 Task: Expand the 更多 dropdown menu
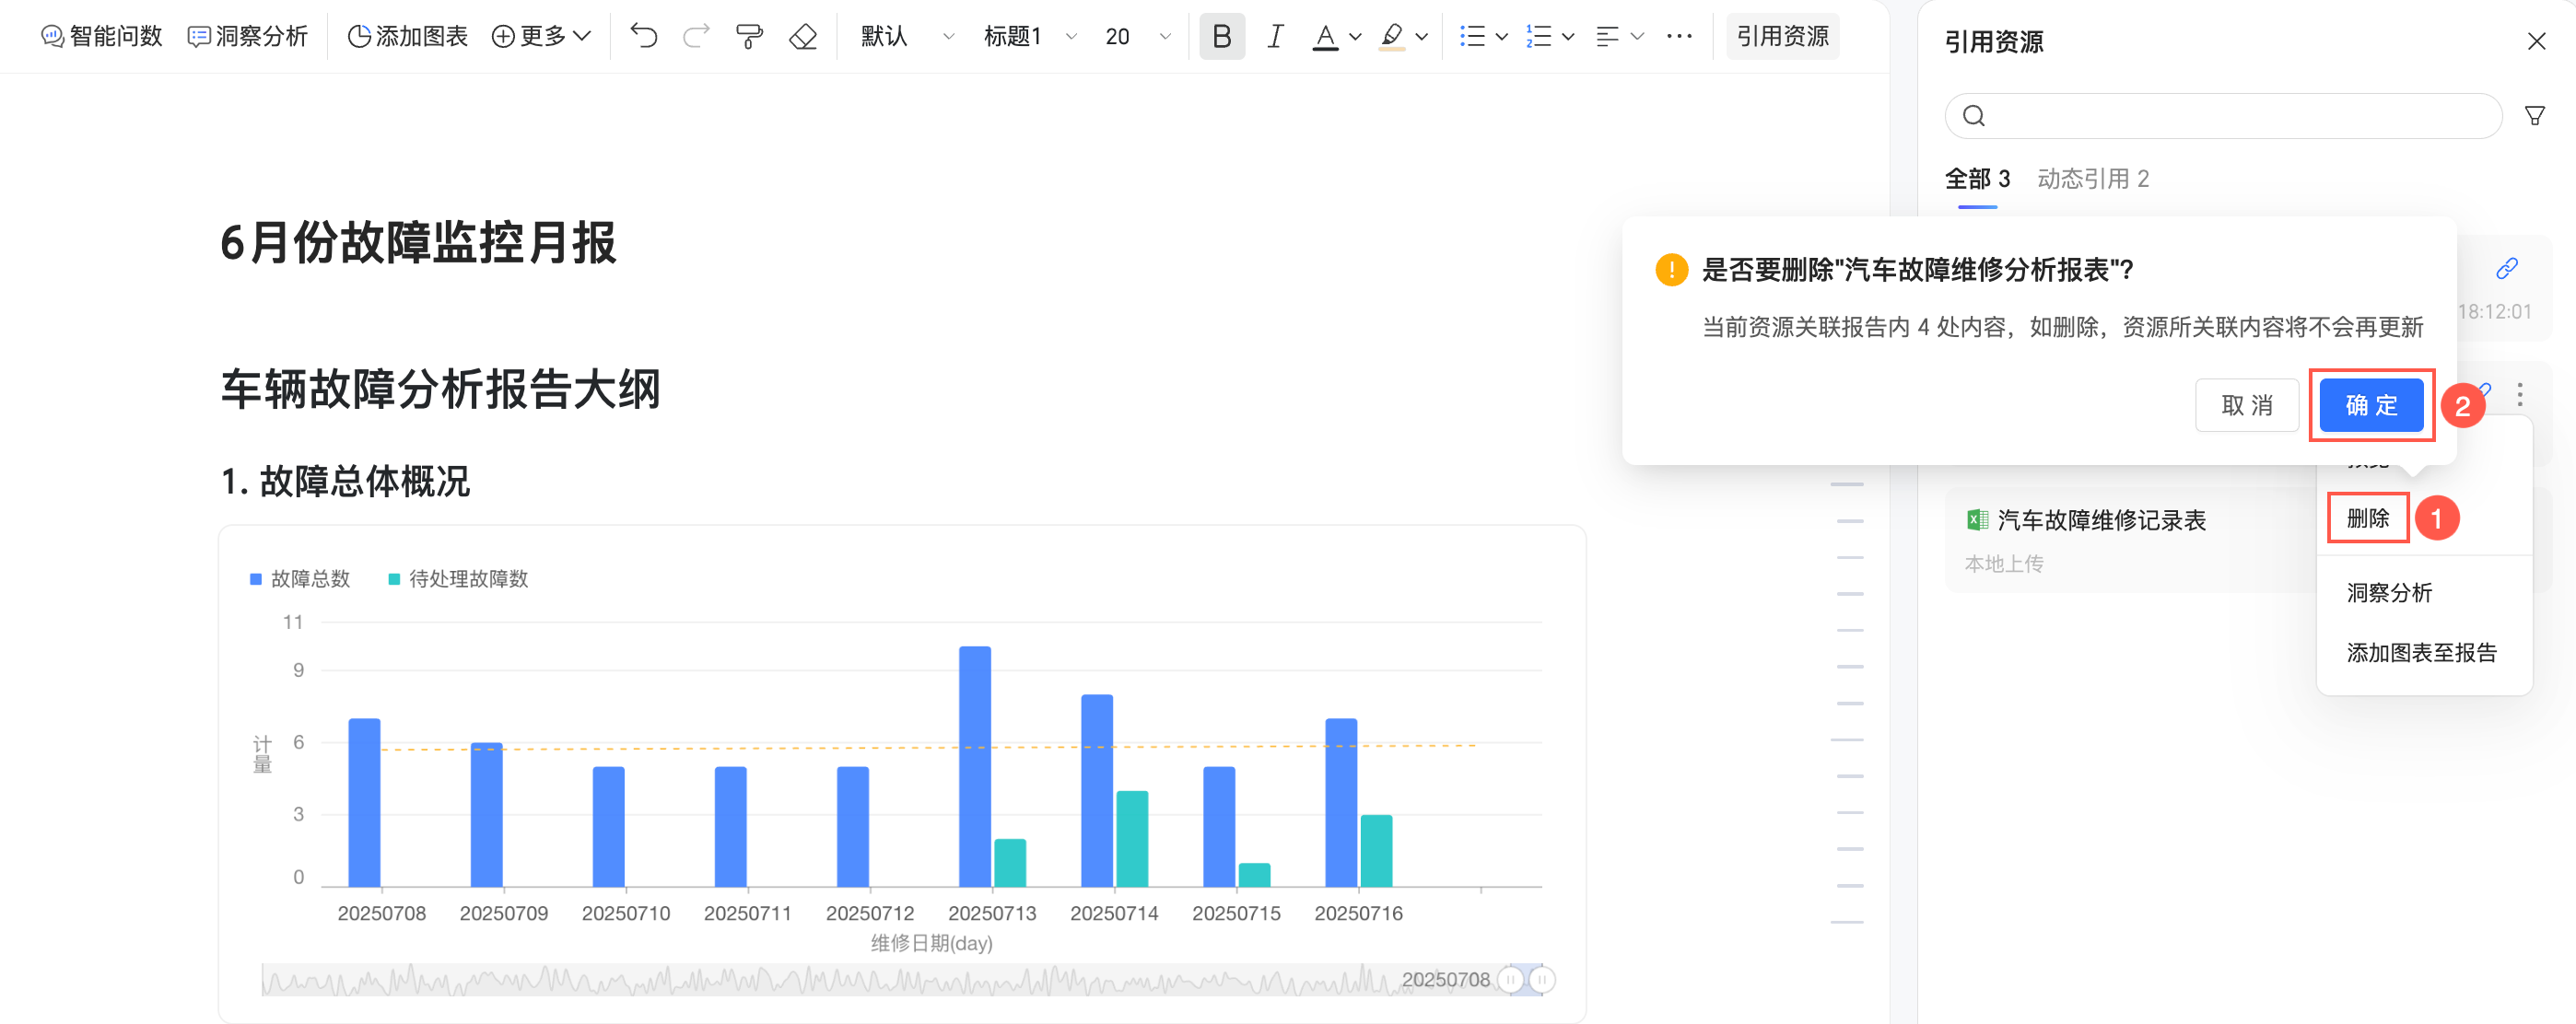(x=541, y=37)
